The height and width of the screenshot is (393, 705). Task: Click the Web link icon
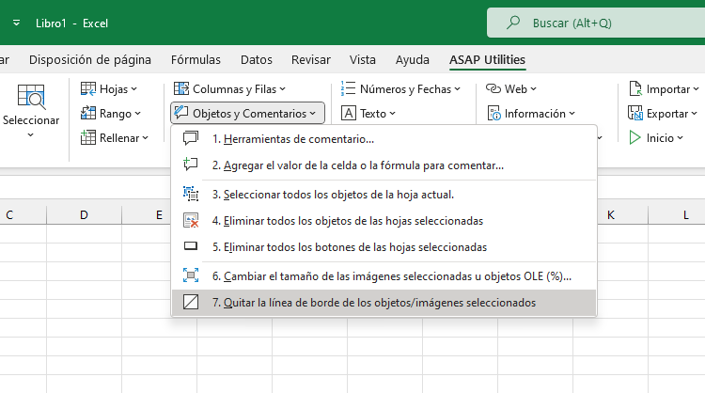pyautogui.click(x=493, y=88)
